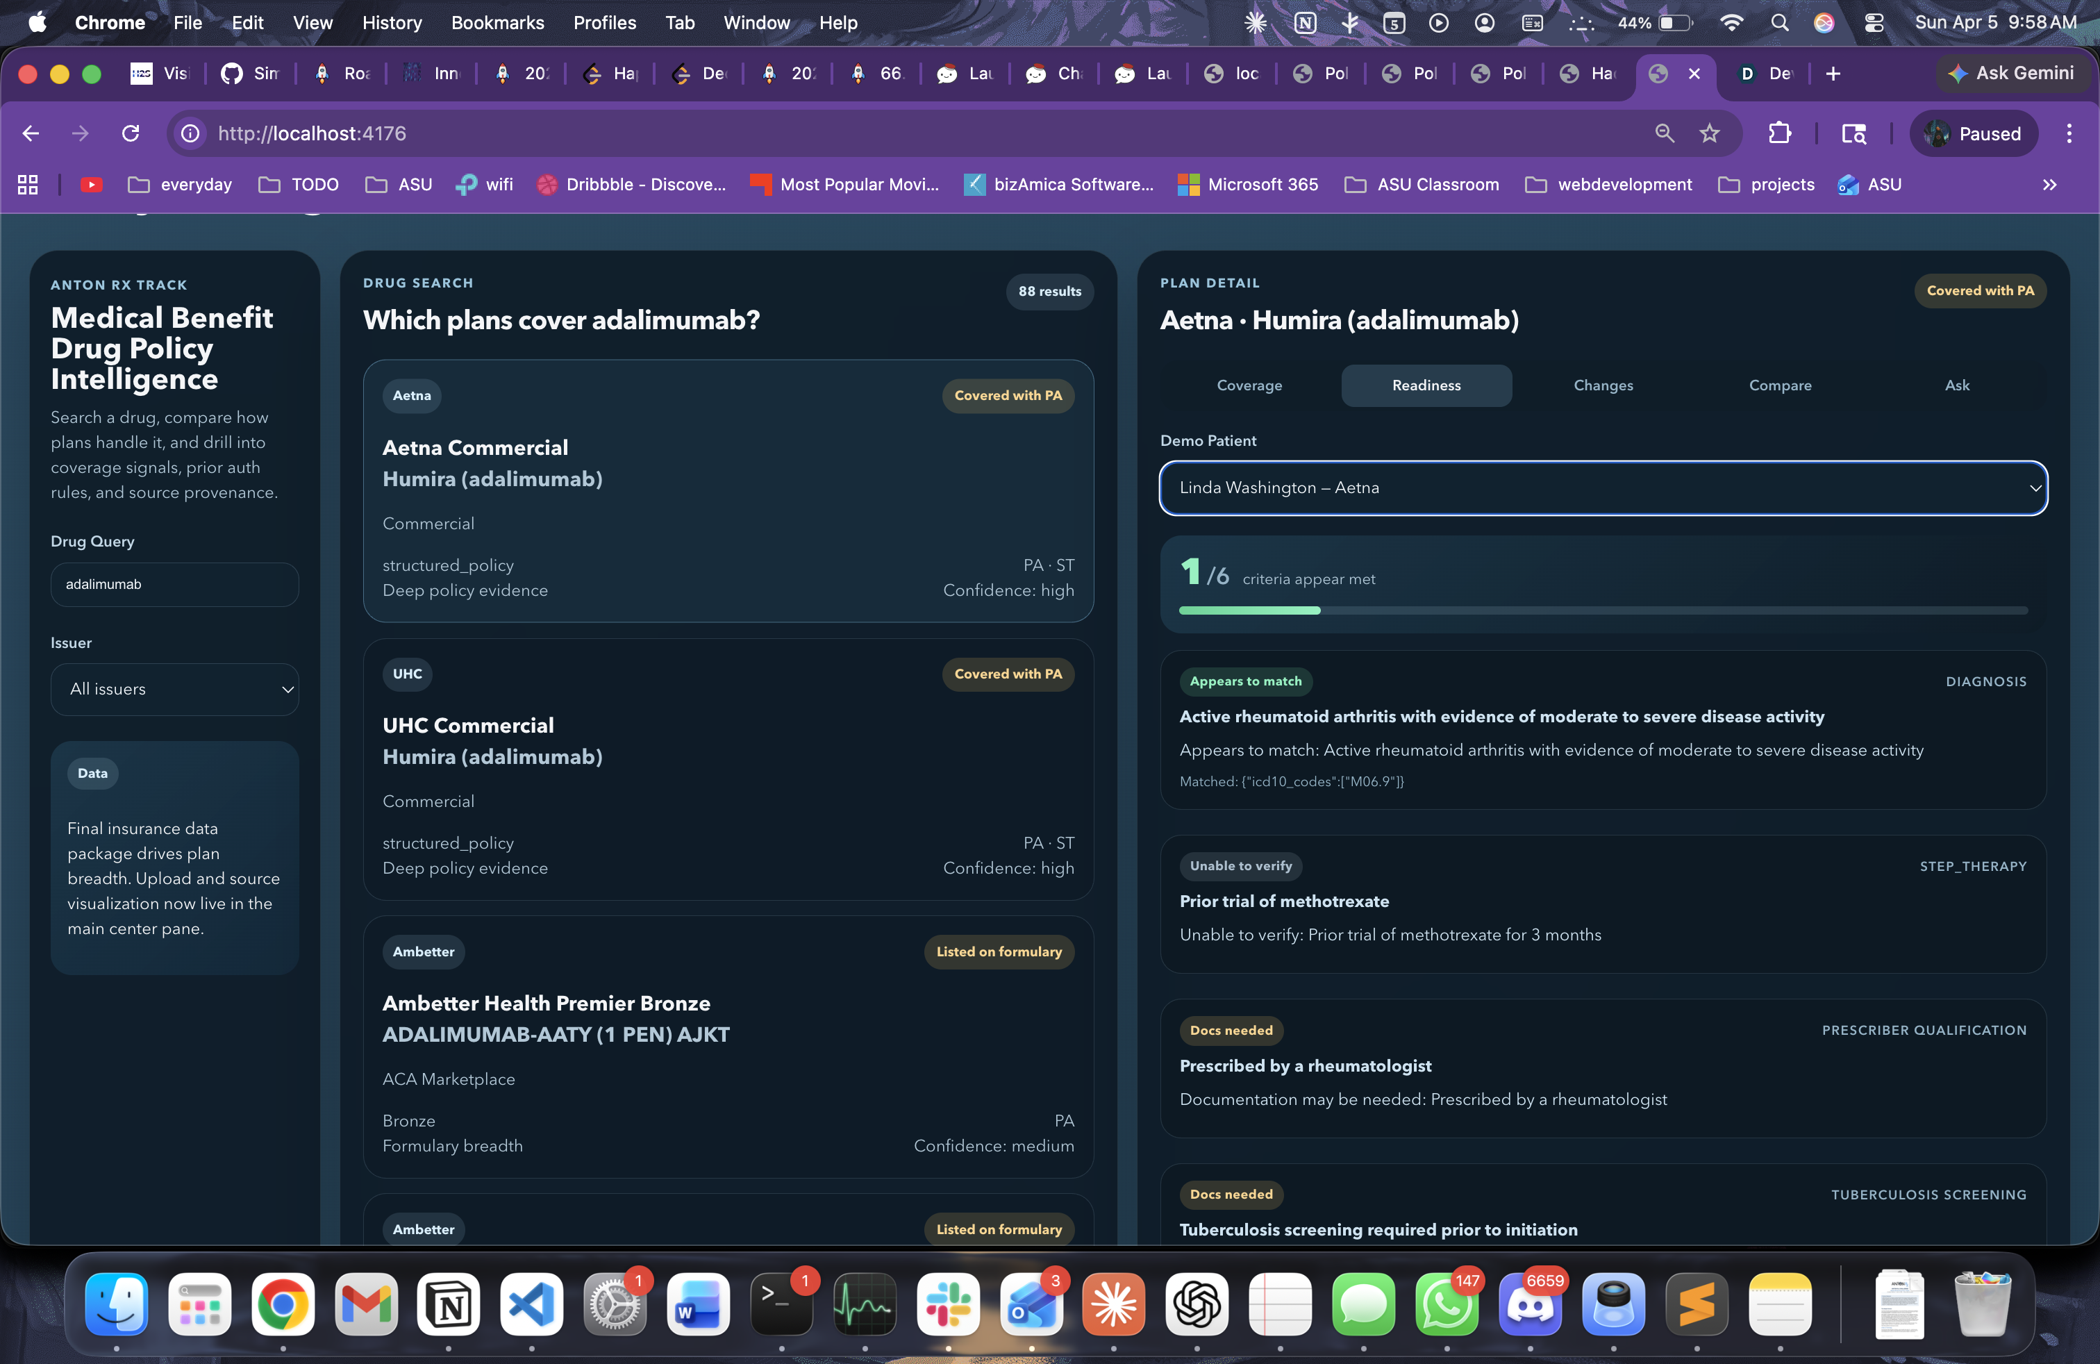Expand the All issuers dropdown
Viewport: 2100px width, 1364px height.
[x=175, y=689]
